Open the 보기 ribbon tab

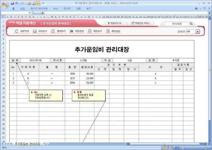tap(89, 8)
